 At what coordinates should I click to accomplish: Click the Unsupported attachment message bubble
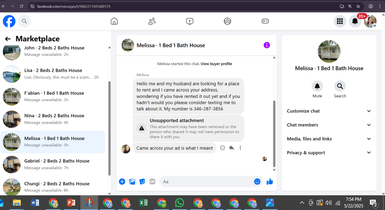pos(188,128)
